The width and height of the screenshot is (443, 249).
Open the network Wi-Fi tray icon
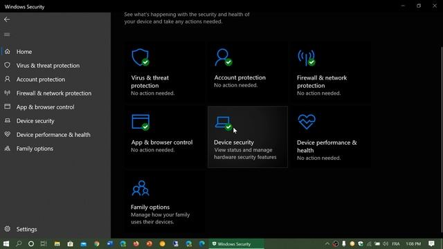click(369, 243)
